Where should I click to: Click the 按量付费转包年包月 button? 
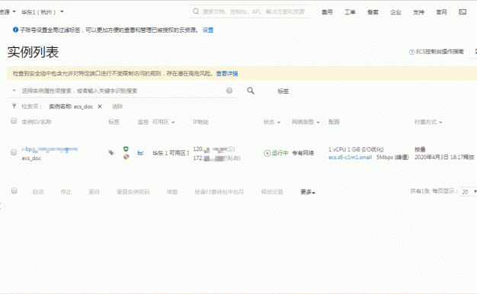219,192
